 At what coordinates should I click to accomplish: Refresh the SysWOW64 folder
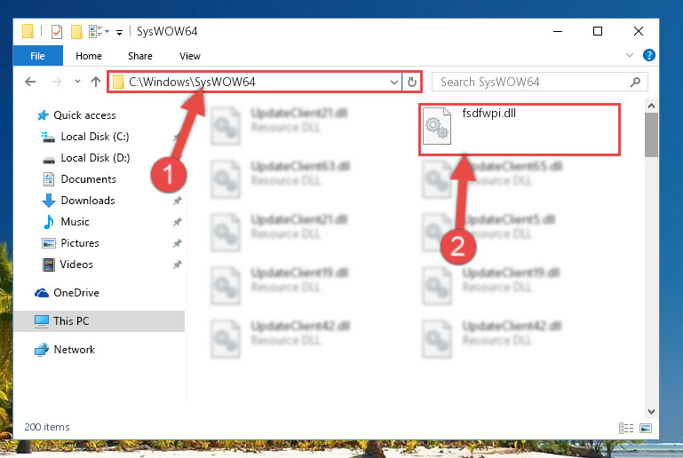click(411, 82)
